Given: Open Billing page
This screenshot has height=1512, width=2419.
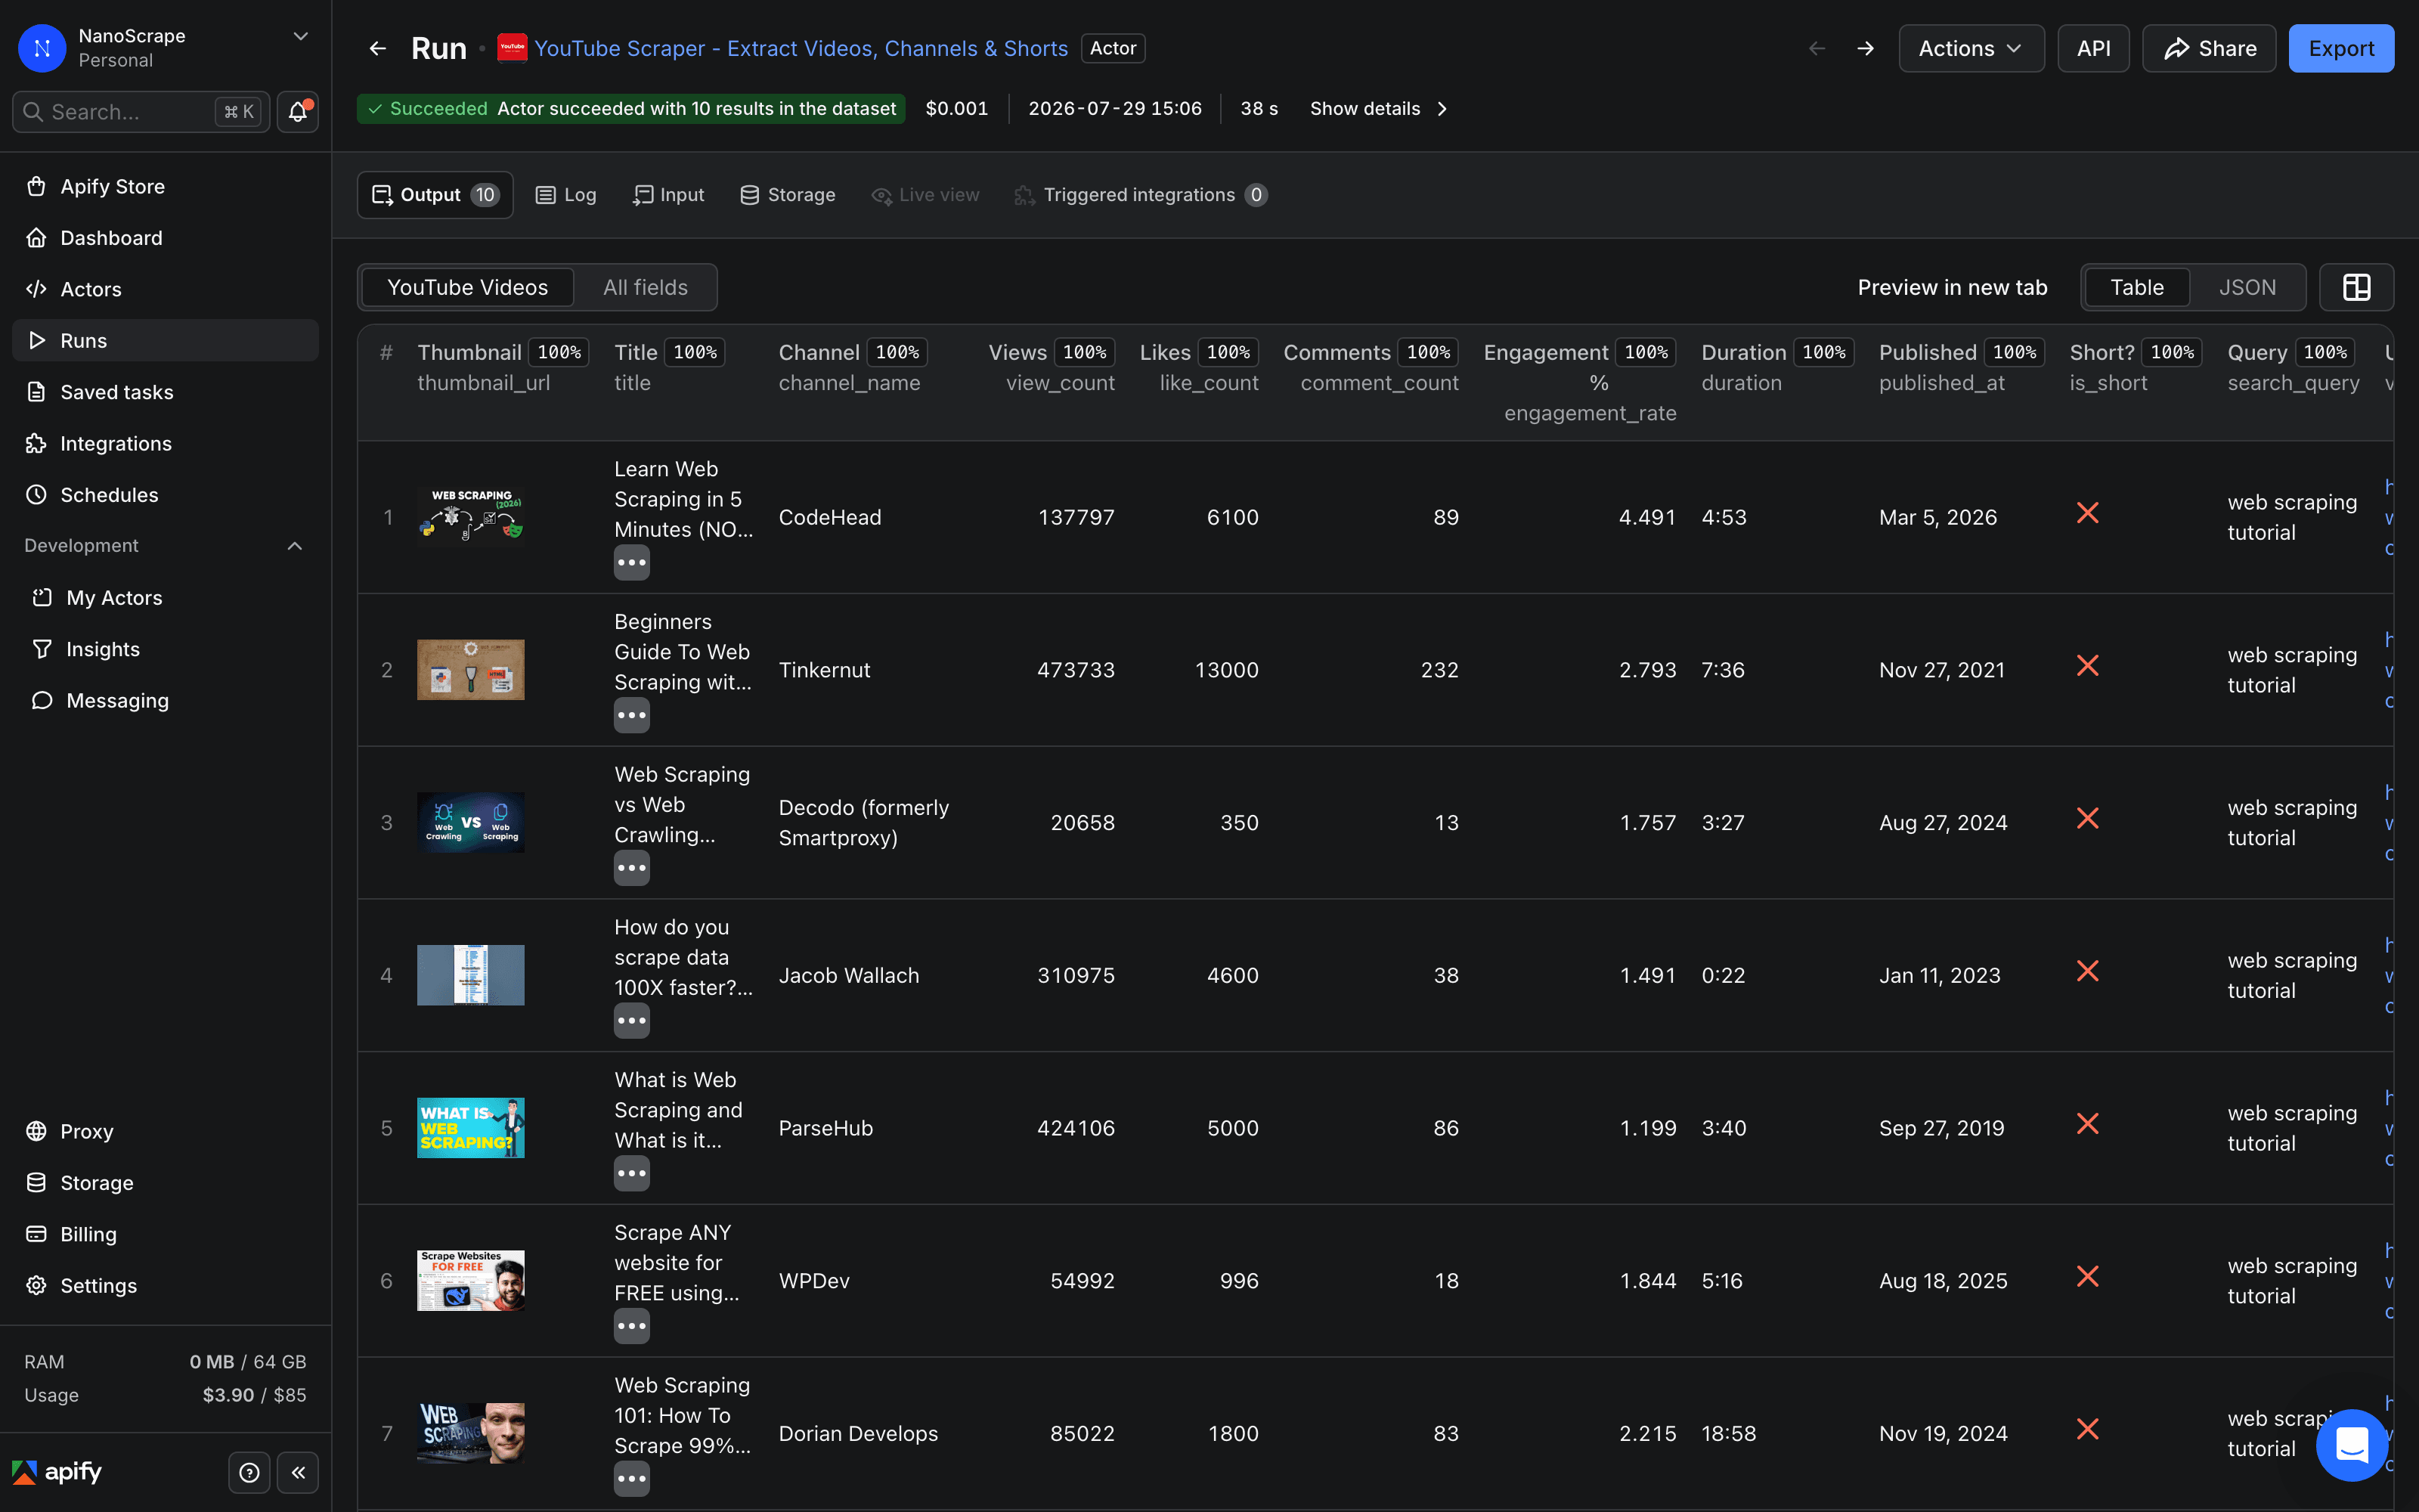Looking at the screenshot, I should click(x=165, y=1234).
